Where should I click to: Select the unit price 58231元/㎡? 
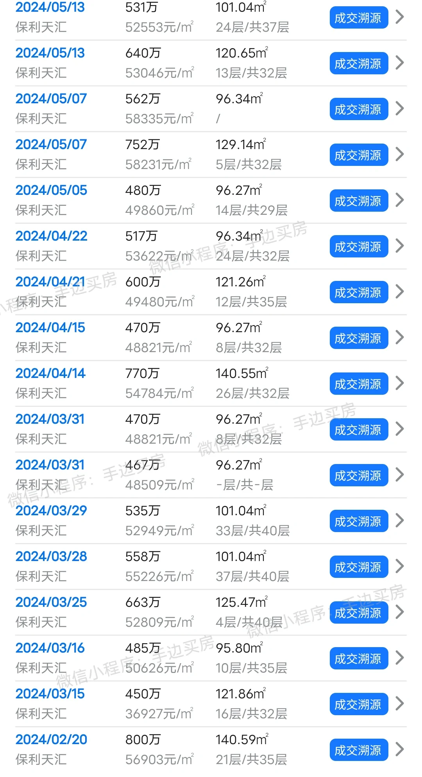click(158, 164)
